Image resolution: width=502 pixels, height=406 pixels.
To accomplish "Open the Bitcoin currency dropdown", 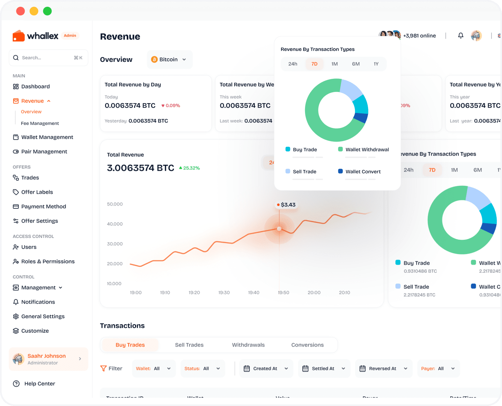I will [169, 59].
